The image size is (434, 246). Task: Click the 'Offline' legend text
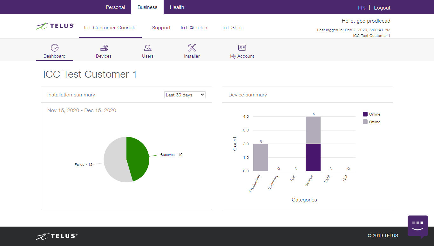pos(375,122)
